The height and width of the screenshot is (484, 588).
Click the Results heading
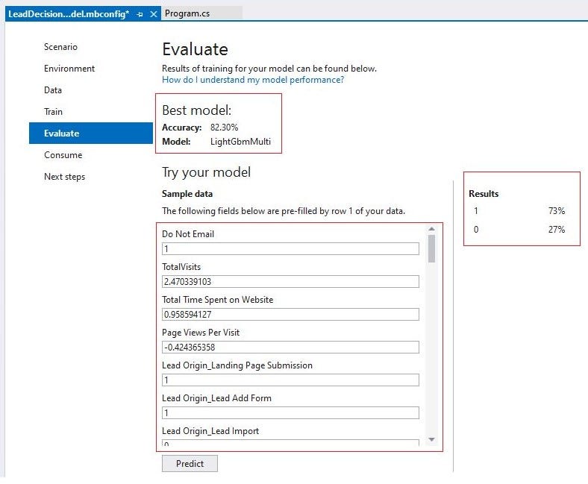(x=484, y=193)
